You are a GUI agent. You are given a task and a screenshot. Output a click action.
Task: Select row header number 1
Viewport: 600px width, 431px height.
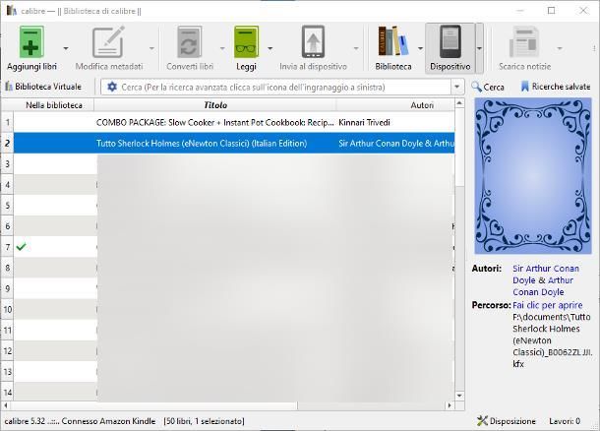click(7, 122)
